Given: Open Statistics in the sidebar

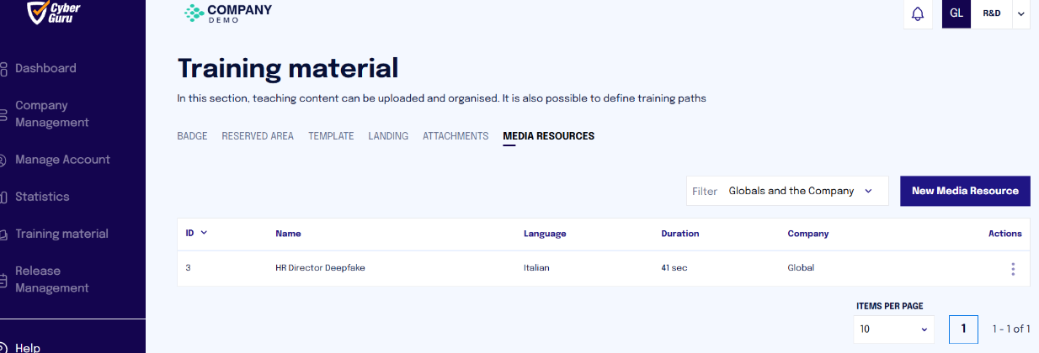Looking at the screenshot, I should click(42, 197).
